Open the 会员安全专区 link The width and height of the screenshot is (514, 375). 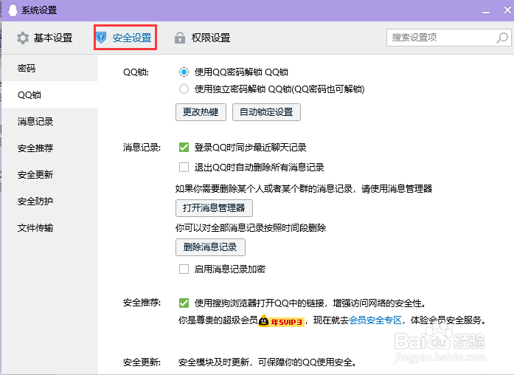(375, 320)
